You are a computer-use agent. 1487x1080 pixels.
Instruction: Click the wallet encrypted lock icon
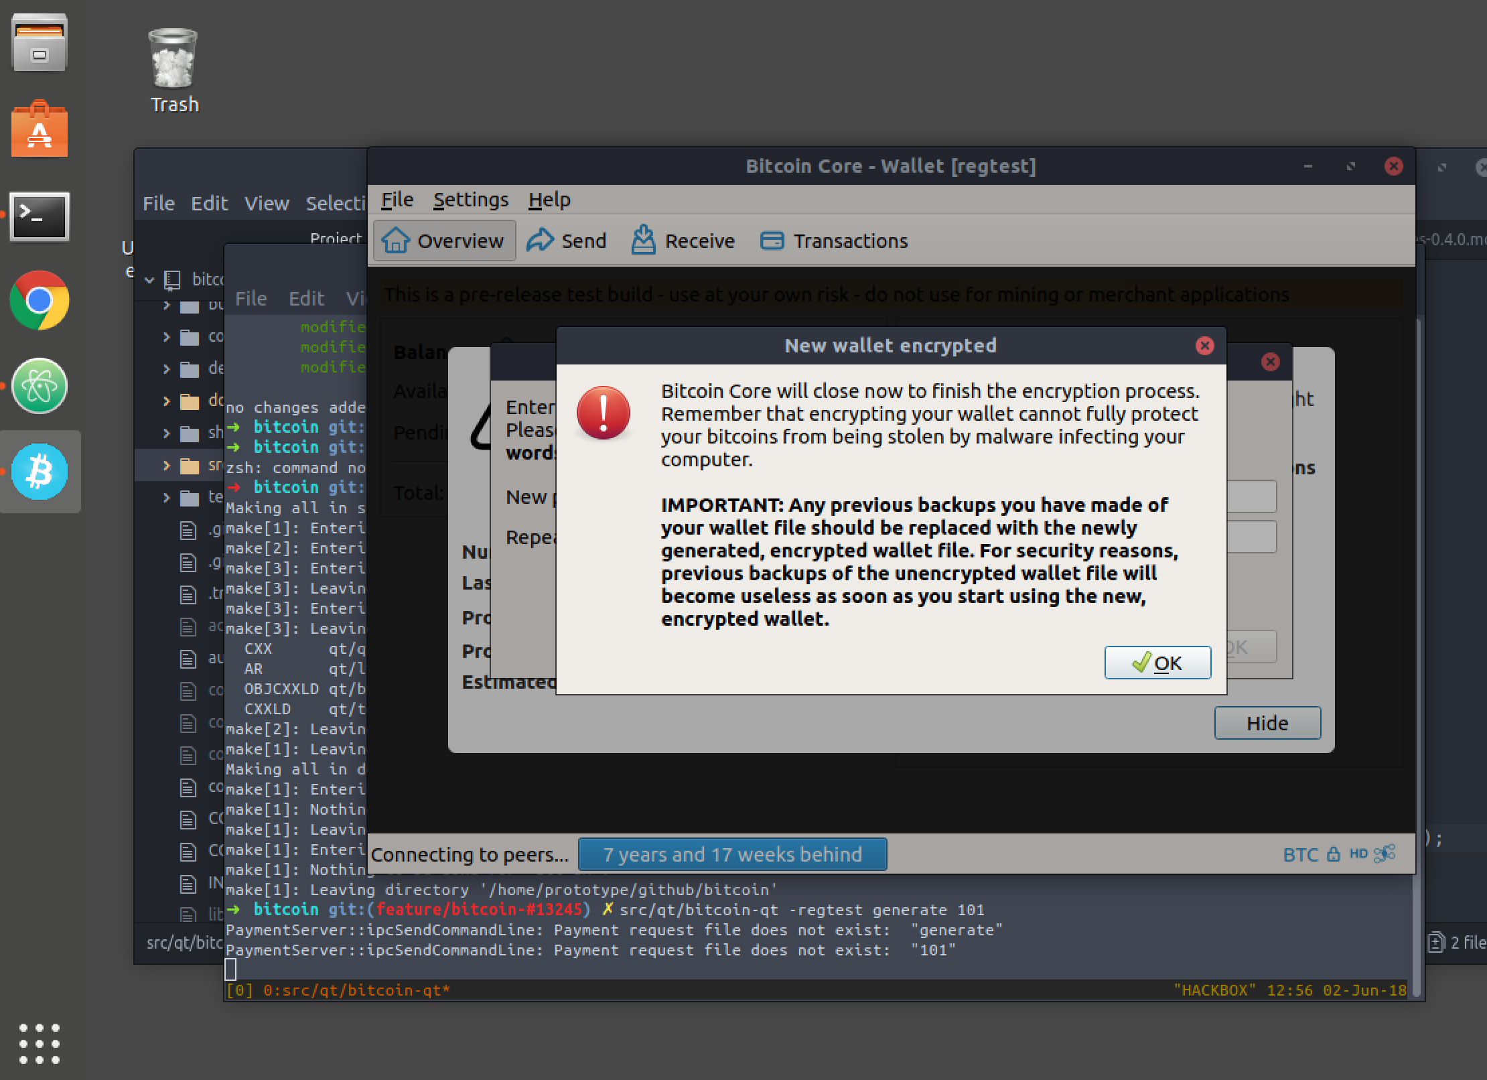pyautogui.click(x=1334, y=854)
